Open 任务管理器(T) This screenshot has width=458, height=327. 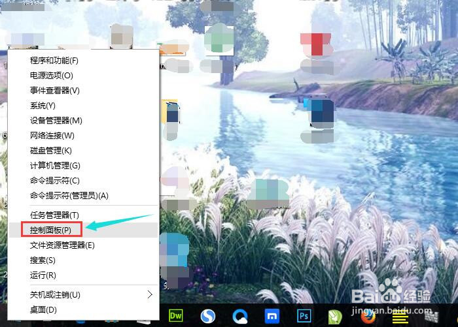tap(84, 215)
